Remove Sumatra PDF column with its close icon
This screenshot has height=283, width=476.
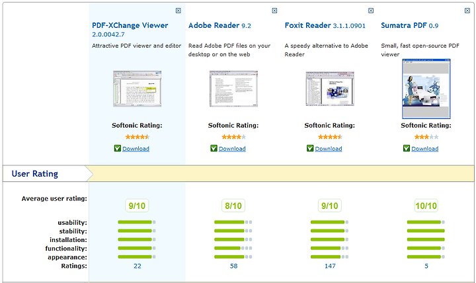tap(467, 11)
